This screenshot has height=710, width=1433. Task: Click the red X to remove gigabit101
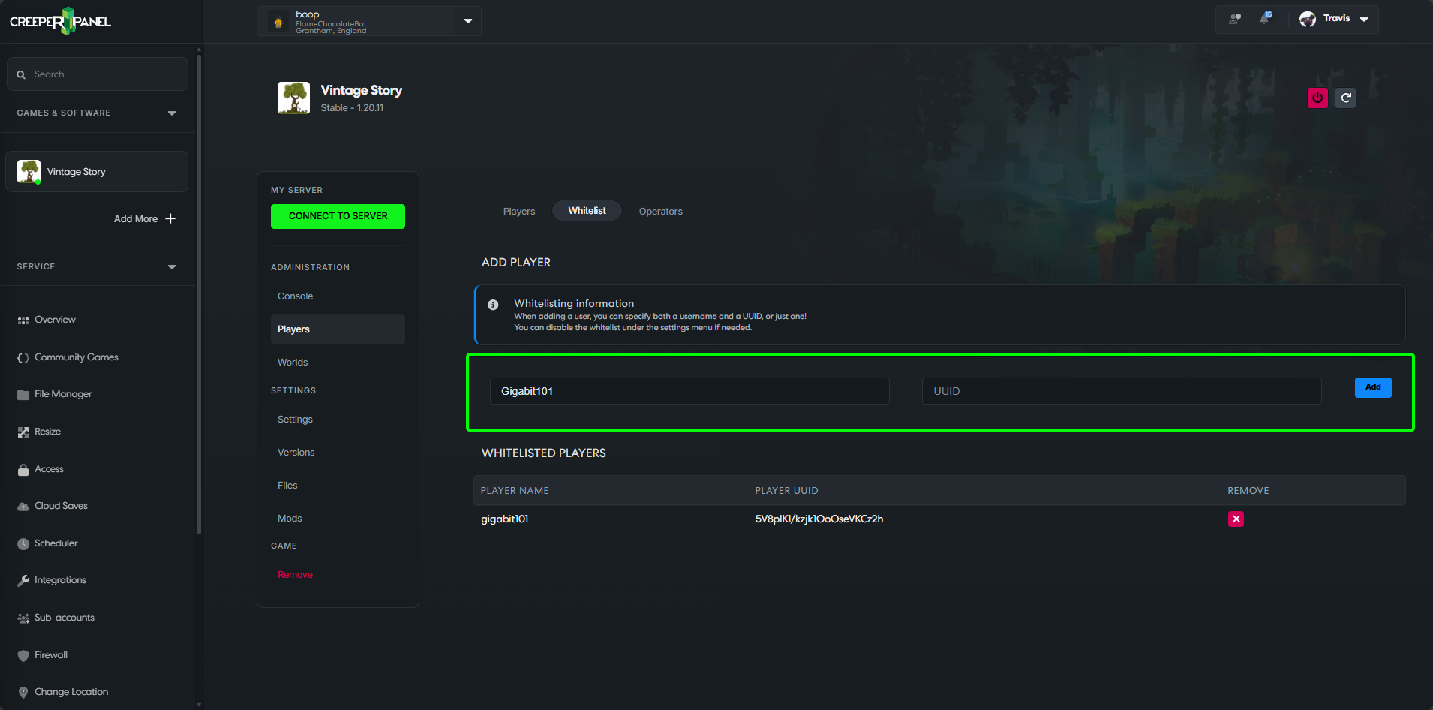[1236, 519]
